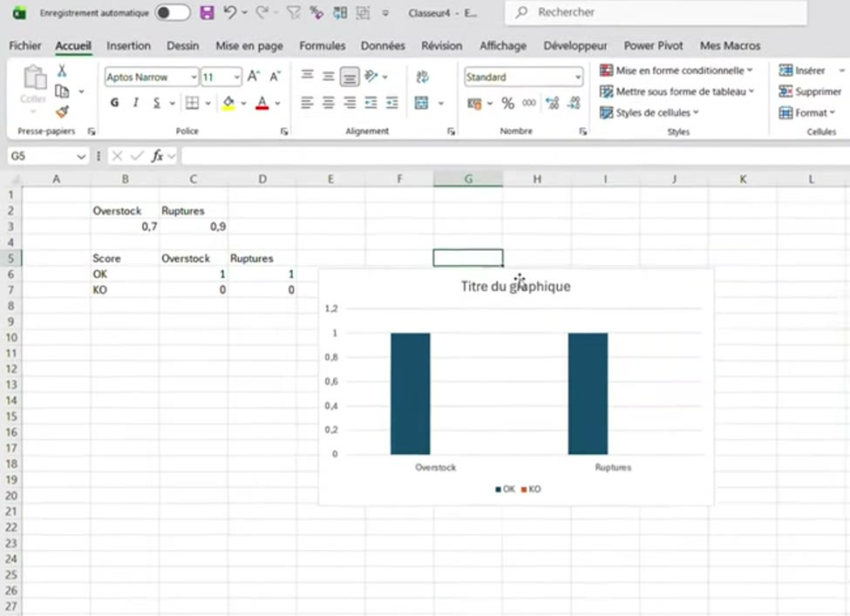
Task: Open the font color dropdown arrow
Action: click(277, 103)
